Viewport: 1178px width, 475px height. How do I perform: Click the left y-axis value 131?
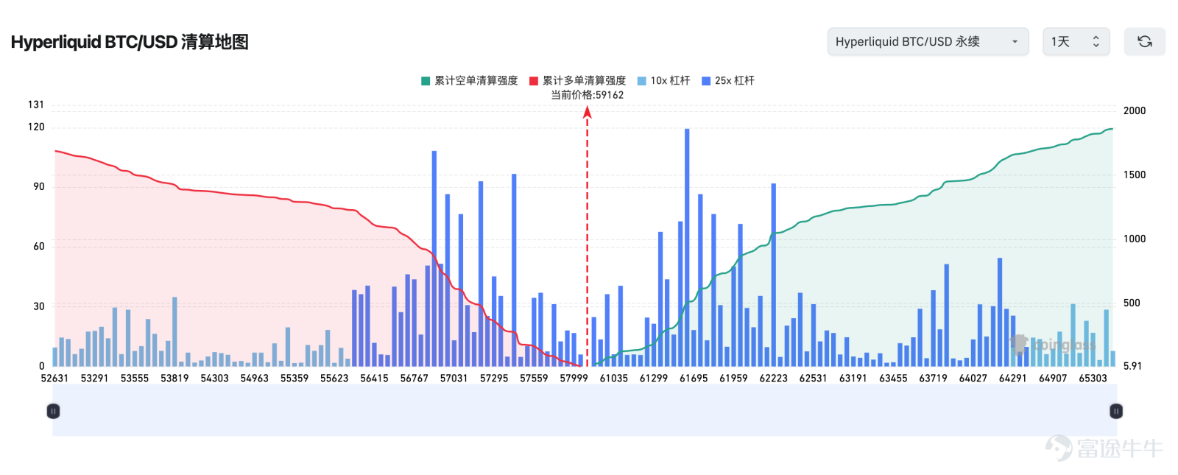[36, 105]
